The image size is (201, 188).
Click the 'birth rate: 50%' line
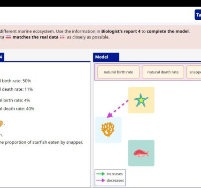[15, 81]
